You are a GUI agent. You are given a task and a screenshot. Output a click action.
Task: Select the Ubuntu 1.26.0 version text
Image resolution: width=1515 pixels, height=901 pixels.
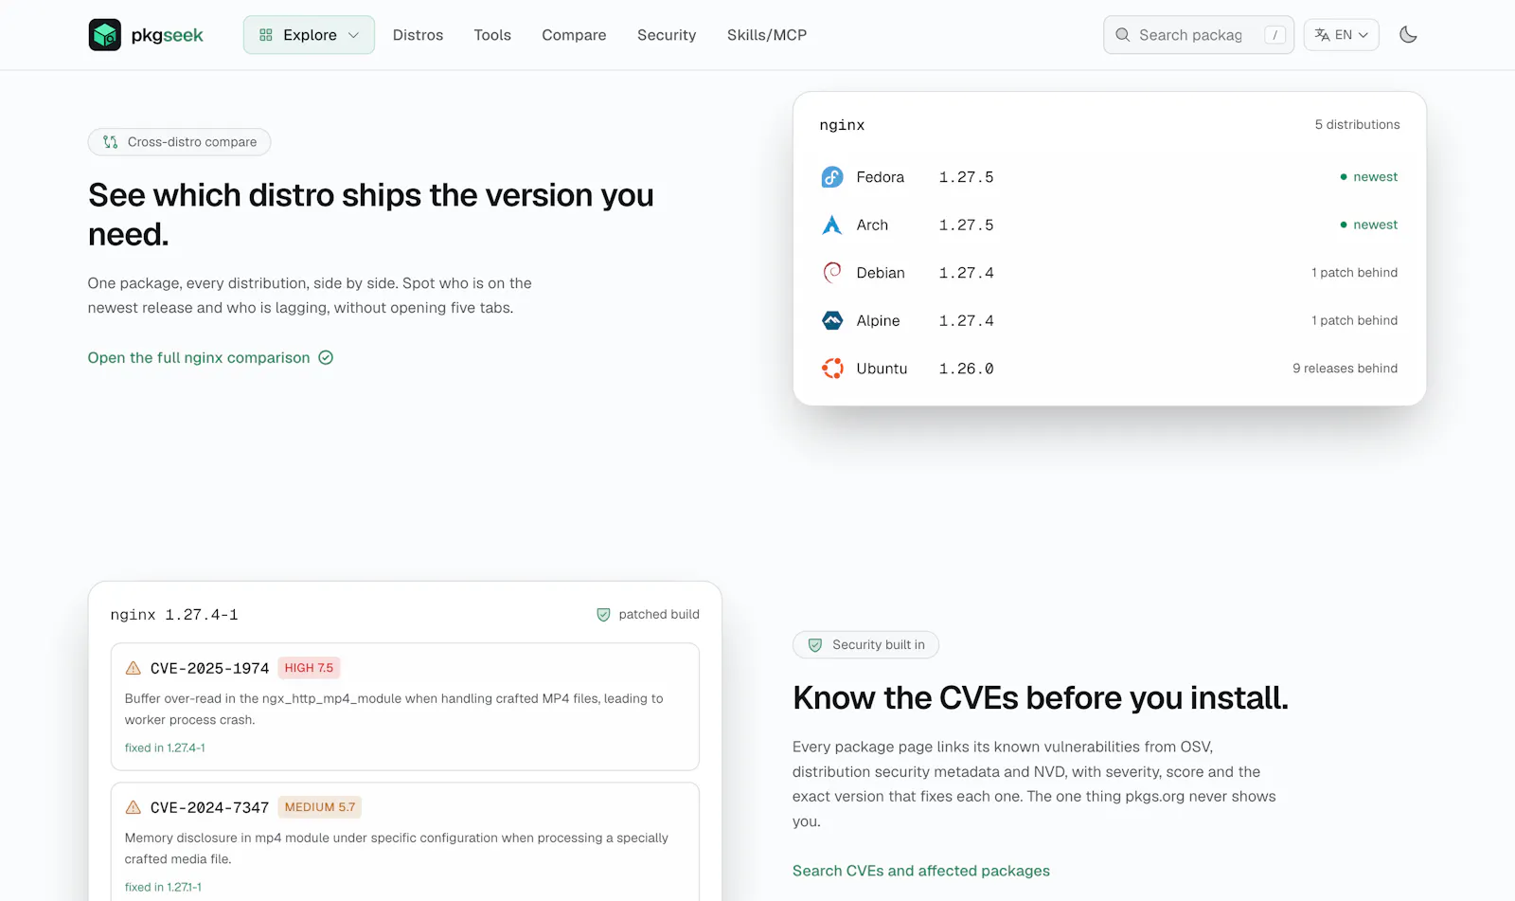tap(966, 369)
